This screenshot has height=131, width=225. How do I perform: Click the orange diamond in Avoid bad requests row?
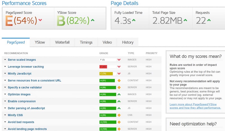(x=119, y=122)
